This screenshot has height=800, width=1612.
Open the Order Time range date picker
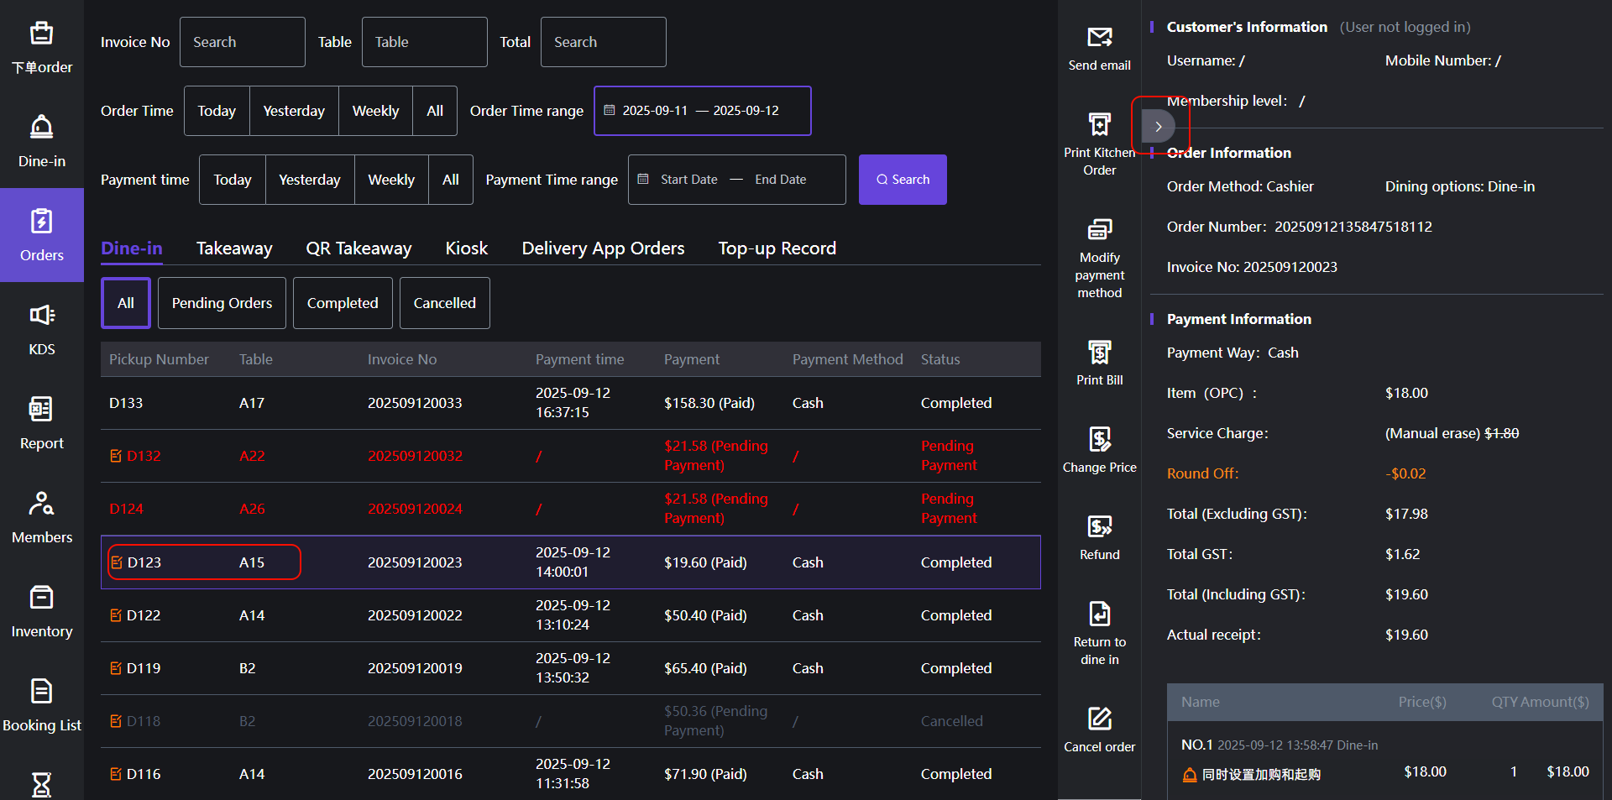click(702, 111)
